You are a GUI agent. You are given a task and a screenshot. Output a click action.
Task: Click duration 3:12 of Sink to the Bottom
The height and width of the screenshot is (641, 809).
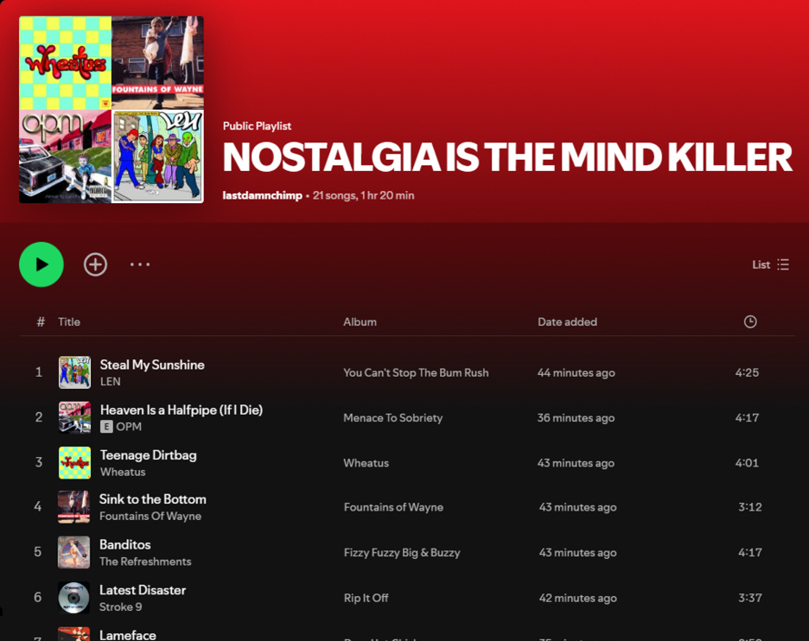click(x=750, y=507)
